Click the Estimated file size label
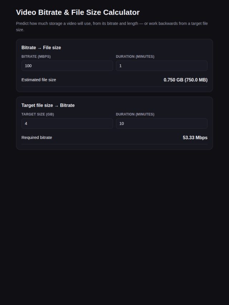Screen dimensions: 229x305 click(x=39, y=80)
